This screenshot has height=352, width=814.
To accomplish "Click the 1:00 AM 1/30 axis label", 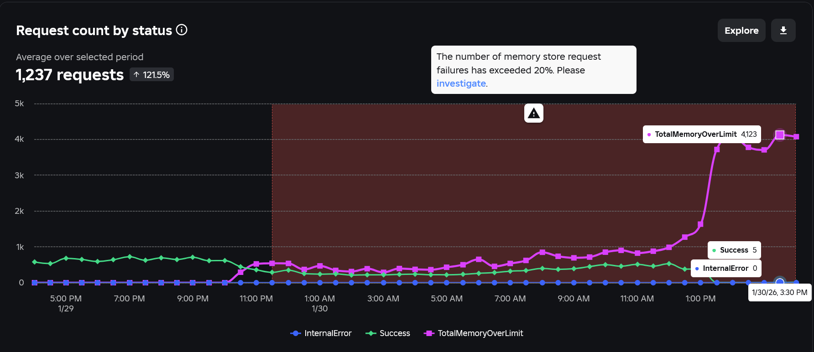I will pyautogui.click(x=320, y=304).
